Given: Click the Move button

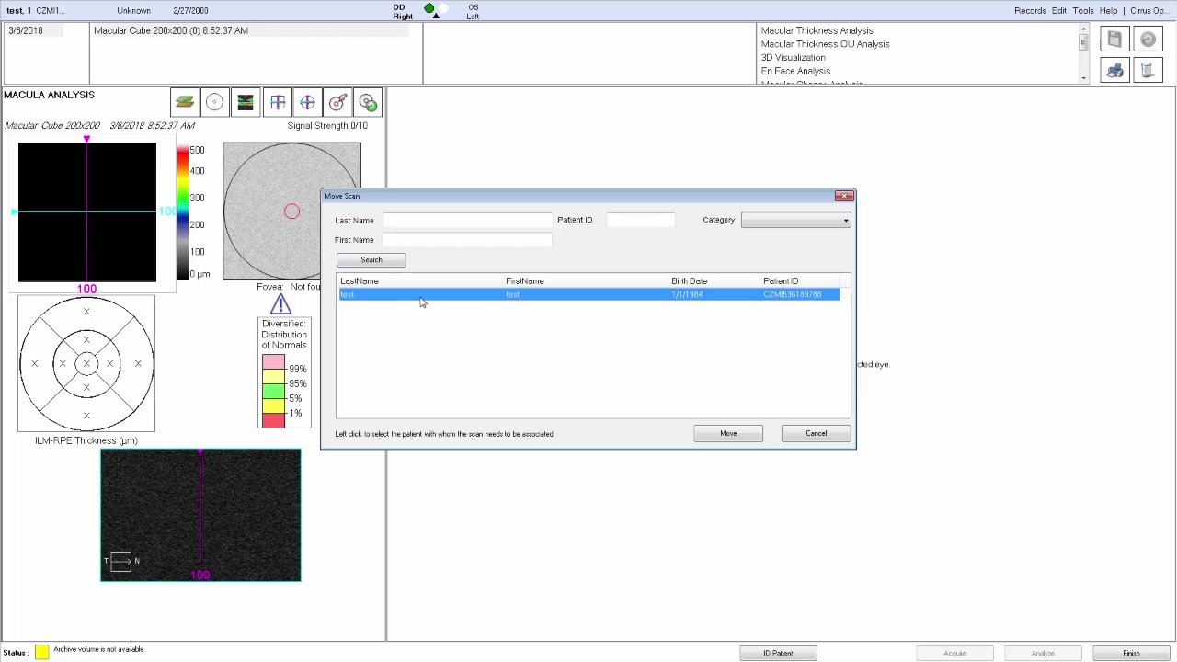Looking at the screenshot, I should (x=728, y=433).
